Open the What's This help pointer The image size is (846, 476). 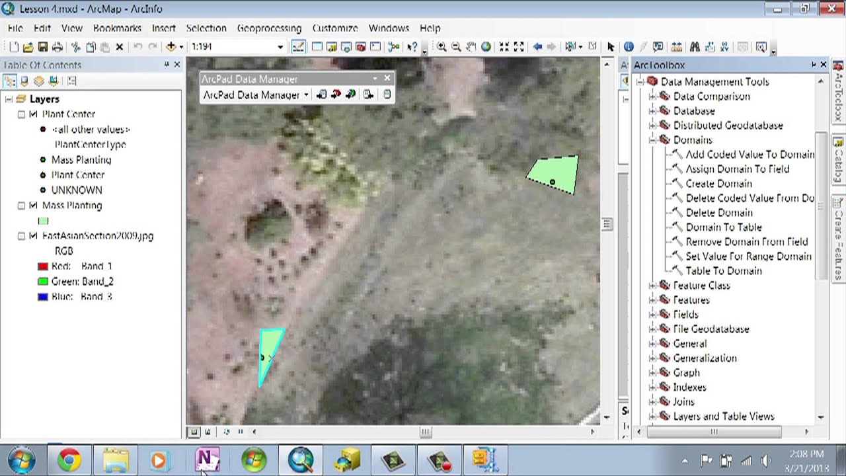pos(412,47)
